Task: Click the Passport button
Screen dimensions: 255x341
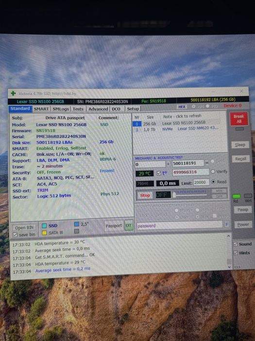Action: click(114, 226)
